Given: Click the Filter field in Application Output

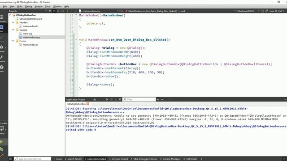Looking at the screenshot, I should pos(139,99).
